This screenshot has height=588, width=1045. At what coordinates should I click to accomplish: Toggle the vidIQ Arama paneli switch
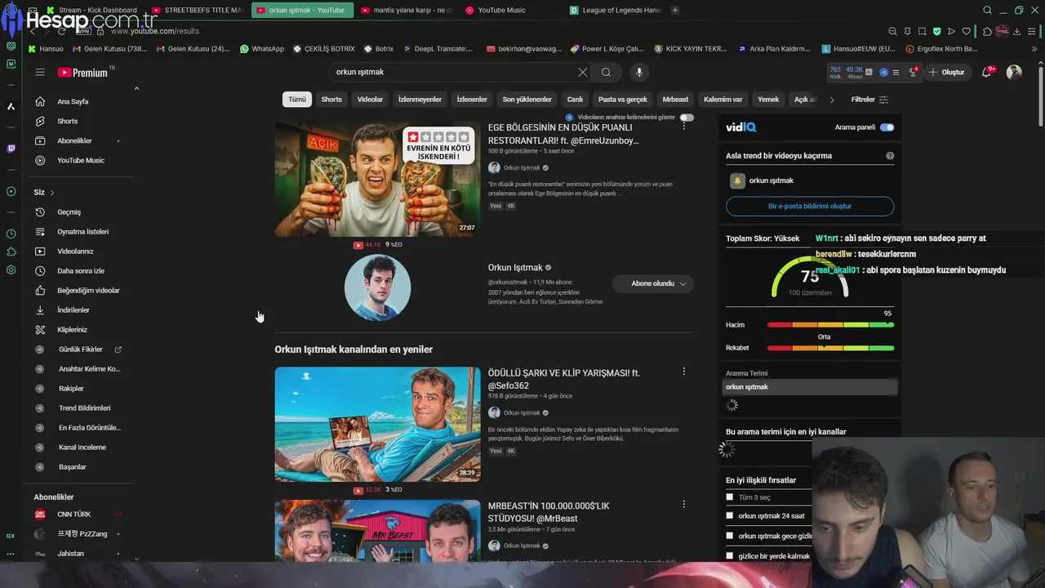(887, 127)
